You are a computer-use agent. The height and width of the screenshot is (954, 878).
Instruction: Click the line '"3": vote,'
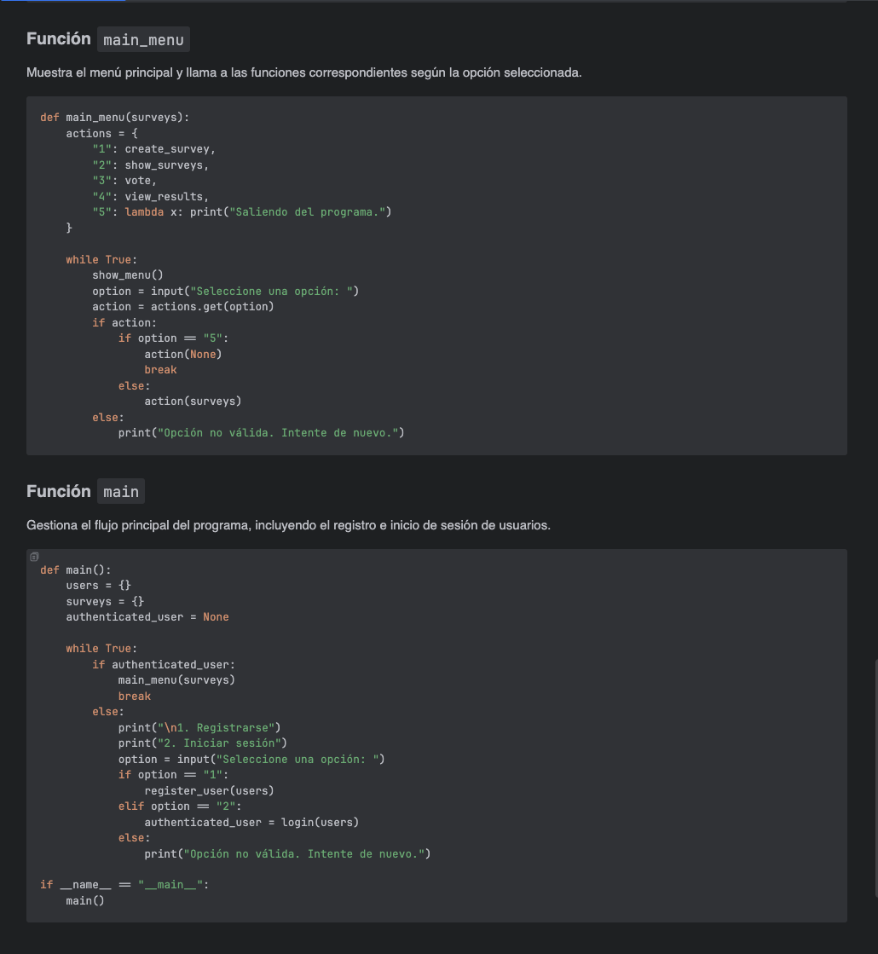pyautogui.click(x=124, y=181)
